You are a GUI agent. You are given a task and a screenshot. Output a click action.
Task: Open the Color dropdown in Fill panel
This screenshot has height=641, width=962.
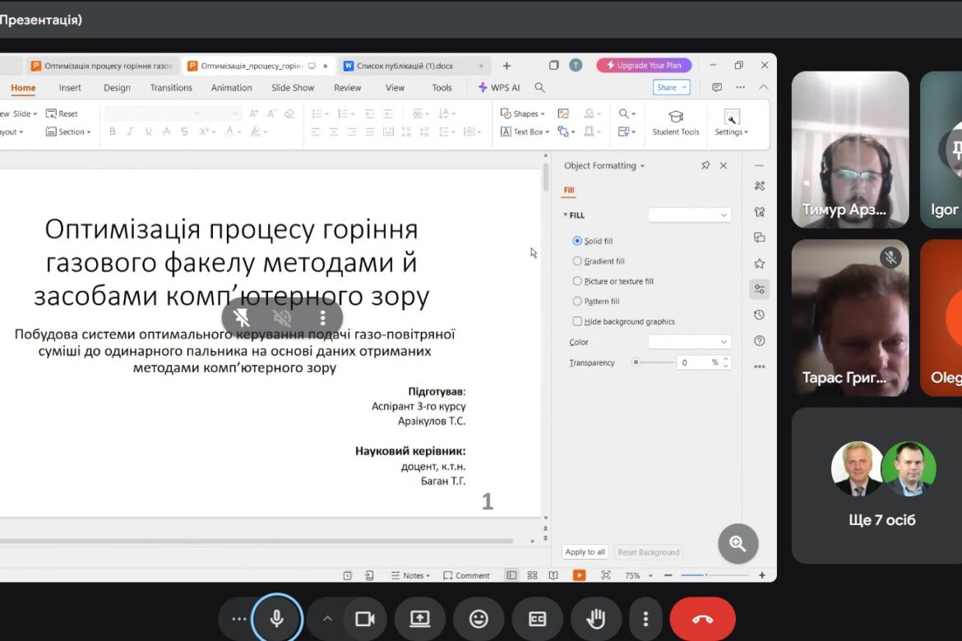[689, 342]
